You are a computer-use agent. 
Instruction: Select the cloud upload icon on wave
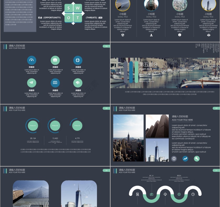[165, 194]
